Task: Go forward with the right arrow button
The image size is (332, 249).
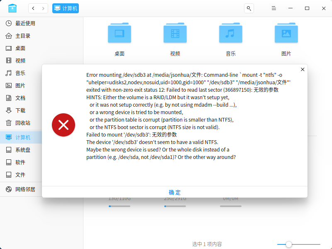Action: coord(43,8)
